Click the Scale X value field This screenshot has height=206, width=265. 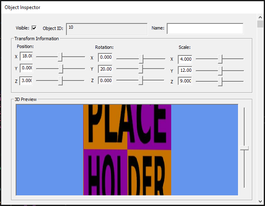tap(185, 59)
